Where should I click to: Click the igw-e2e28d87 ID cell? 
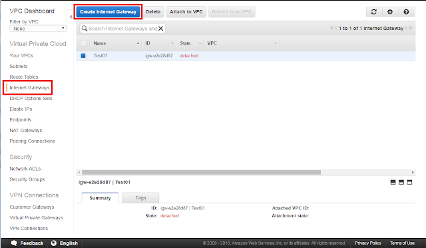[x=159, y=55]
